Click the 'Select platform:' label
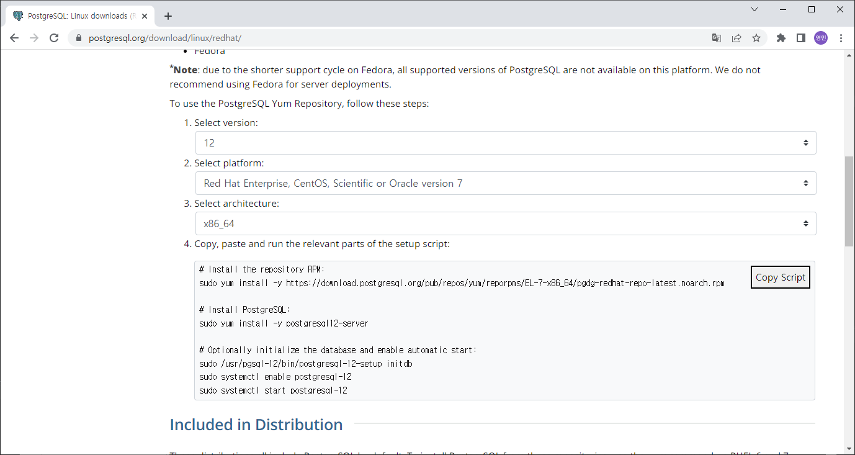Viewport: 855px width, 455px height. 229,163
